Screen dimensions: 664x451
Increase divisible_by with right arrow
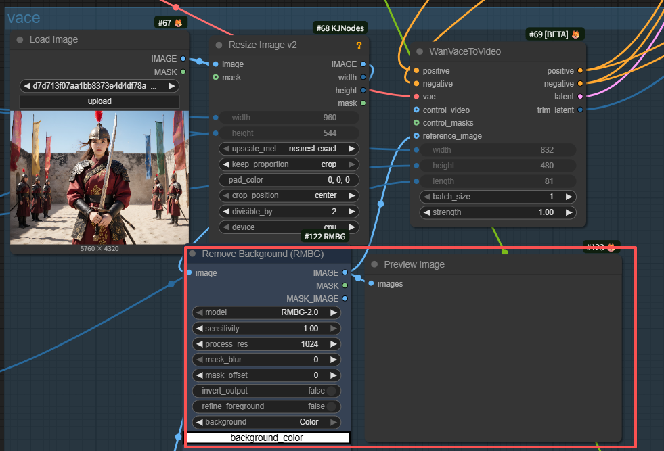[x=352, y=212]
